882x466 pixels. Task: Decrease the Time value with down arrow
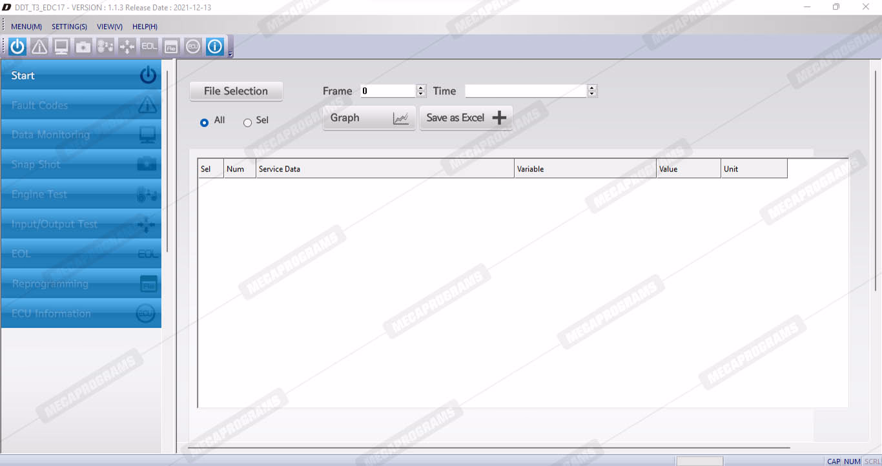[592, 94]
